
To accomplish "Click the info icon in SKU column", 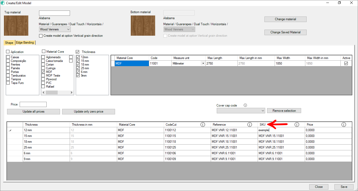I will [297, 125].
